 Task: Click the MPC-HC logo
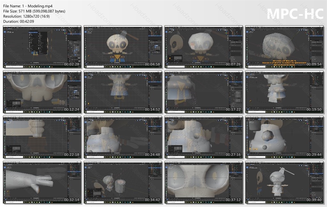pos(295,14)
